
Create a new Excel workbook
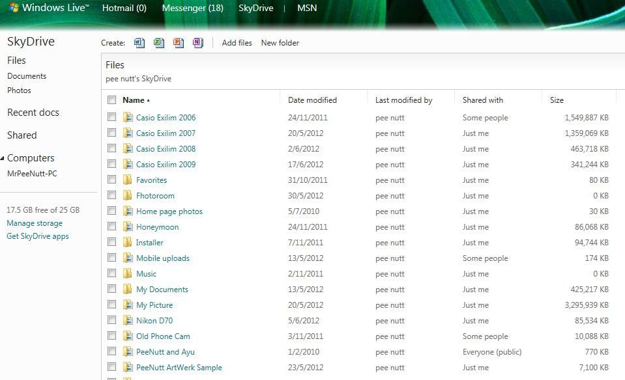158,43
